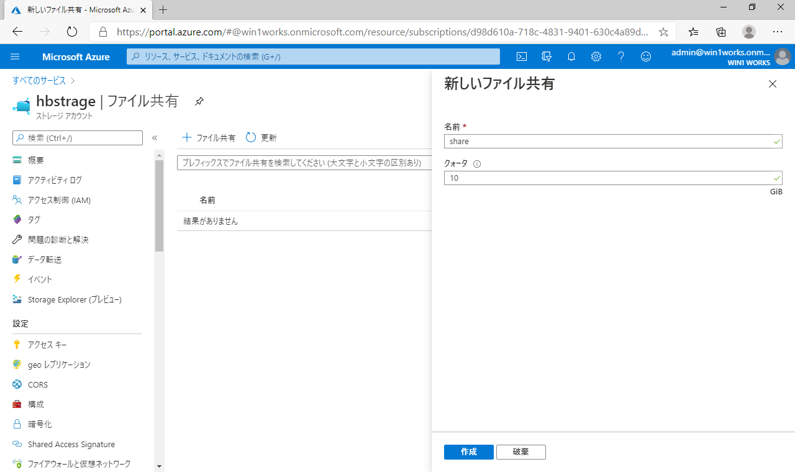Image resolution: width=795 pixels, height=472 pixels.
Task: Click the admin account avatar
Action: 783,57
